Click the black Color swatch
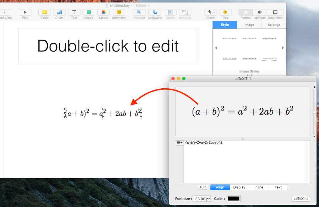The height and width of the screenshot is (207, 319). pos(234,199)
